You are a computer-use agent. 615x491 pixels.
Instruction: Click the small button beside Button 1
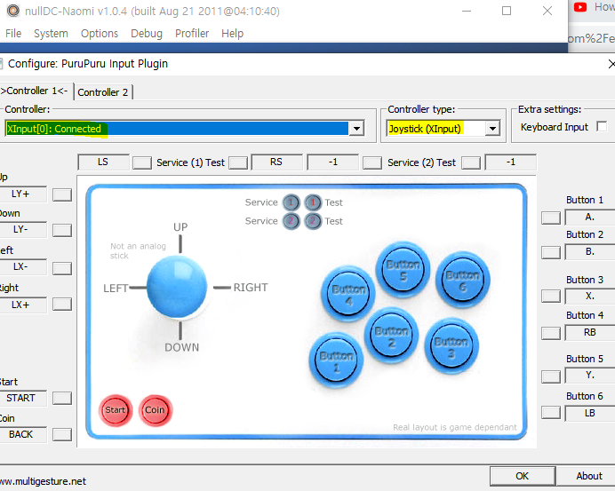coord(551,218)
